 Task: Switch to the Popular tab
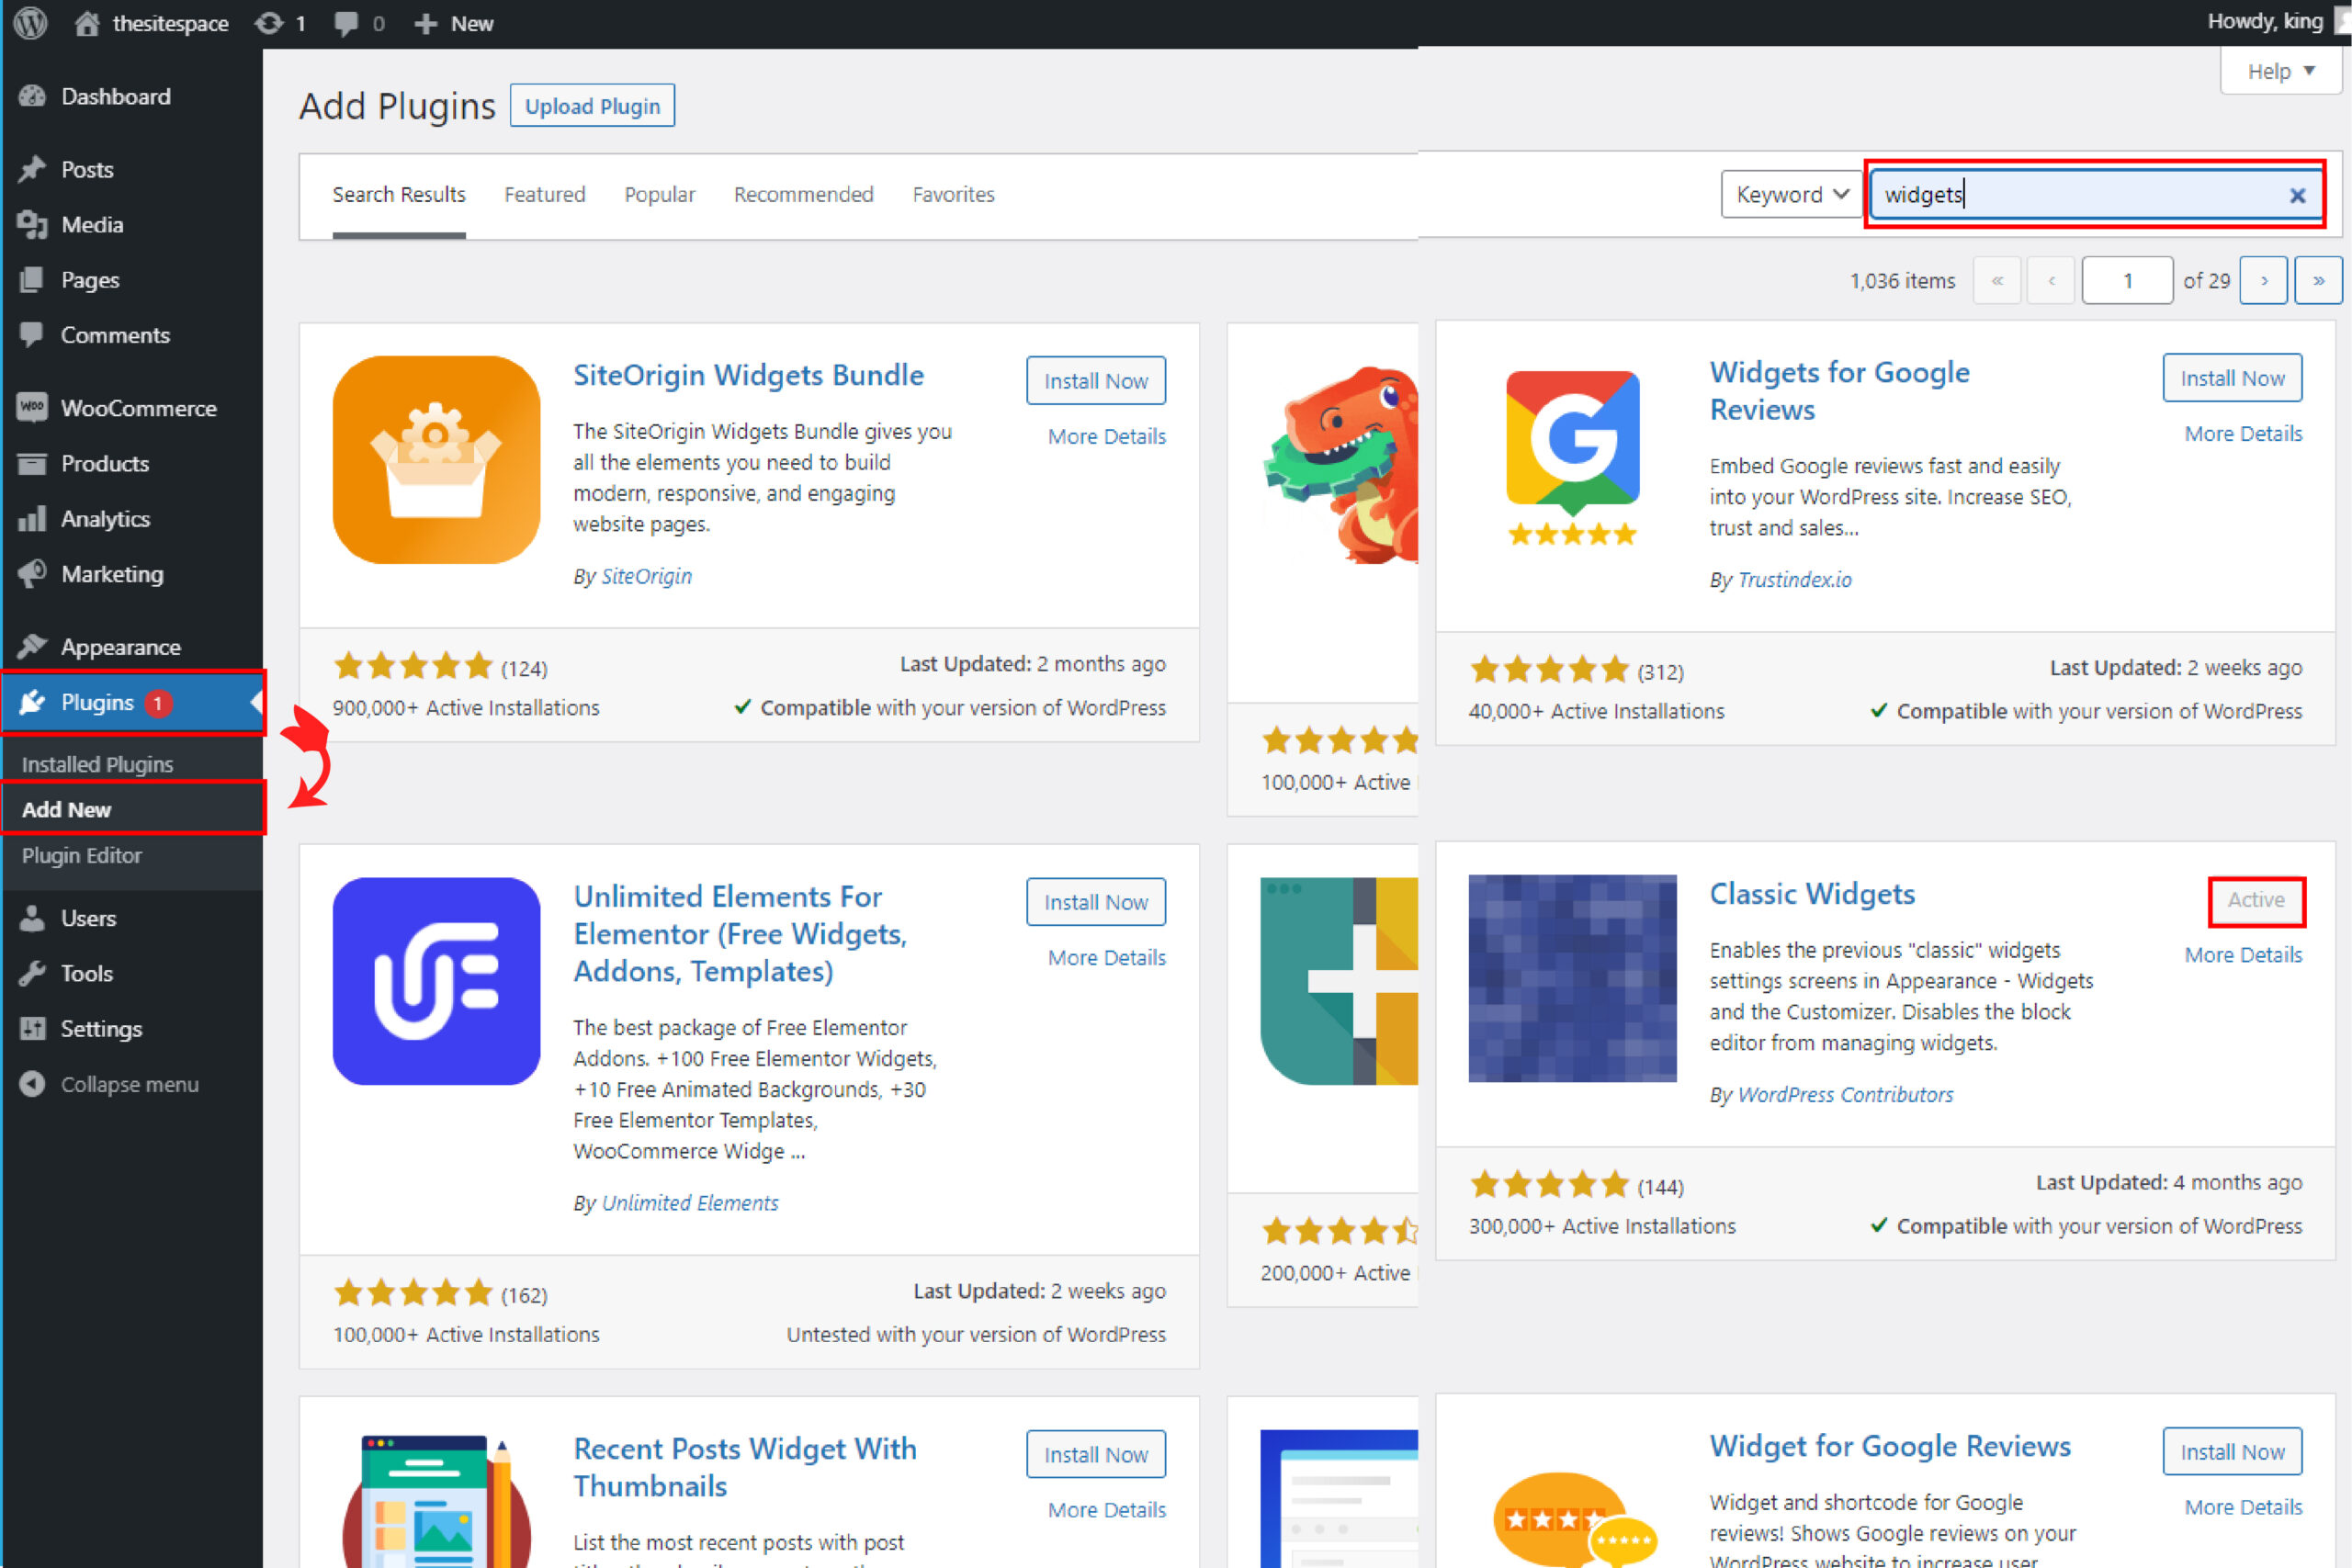click(x=660, y=194)
